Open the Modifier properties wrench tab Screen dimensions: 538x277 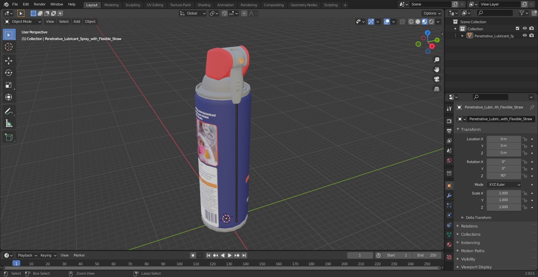point(449,195)
